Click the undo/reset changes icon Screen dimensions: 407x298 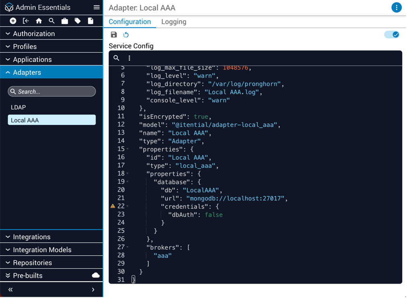point(126,35)
